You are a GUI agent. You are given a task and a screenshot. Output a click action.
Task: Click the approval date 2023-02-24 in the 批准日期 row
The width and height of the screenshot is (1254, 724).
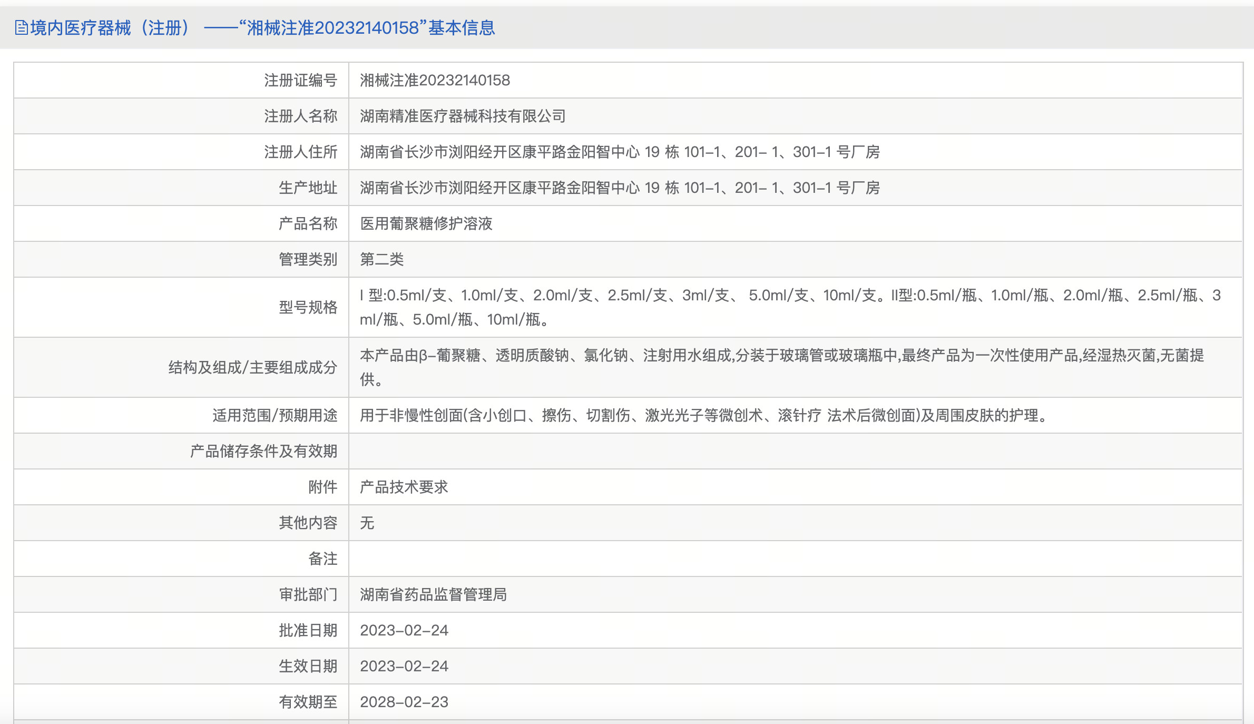point(404,630)
